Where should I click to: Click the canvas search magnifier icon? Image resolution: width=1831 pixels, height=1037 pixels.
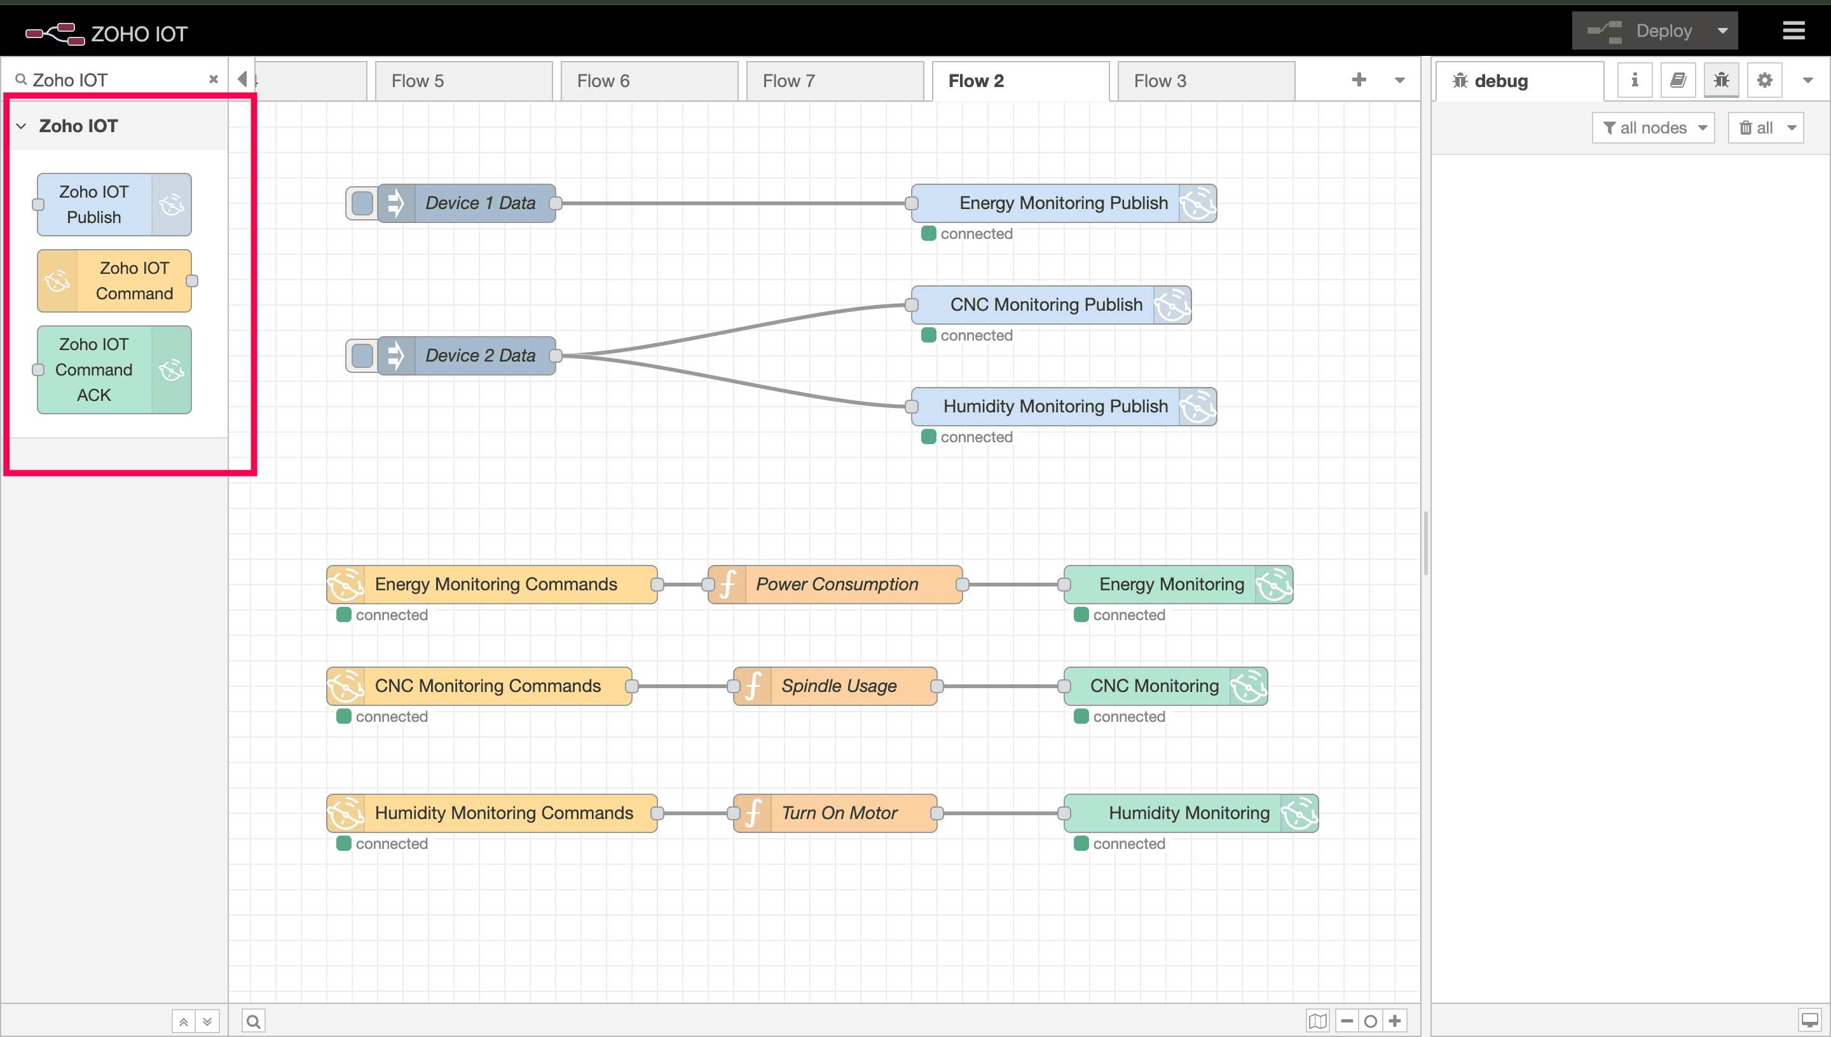point(253,1021)
